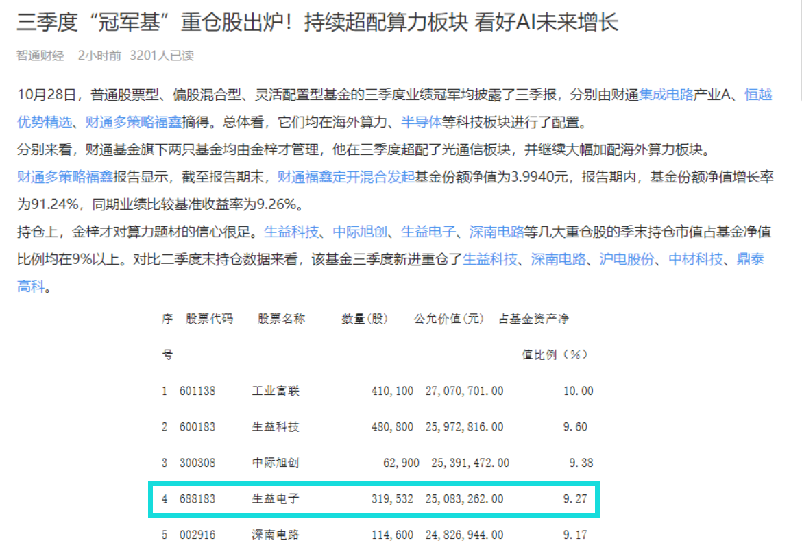Click the 公允价值(元) column header
This screenshot has height=554, width=802.
click(448, 320)
